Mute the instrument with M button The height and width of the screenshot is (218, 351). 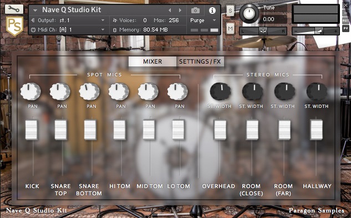pos(230,29)
